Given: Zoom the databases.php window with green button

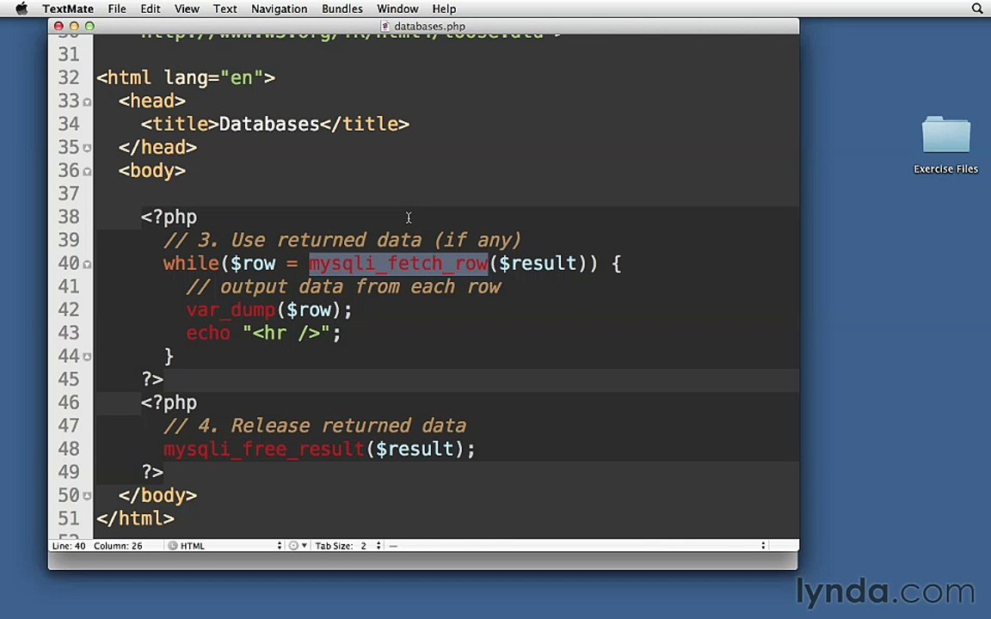Looking at the screenshot, I should (x=89, y=26).
